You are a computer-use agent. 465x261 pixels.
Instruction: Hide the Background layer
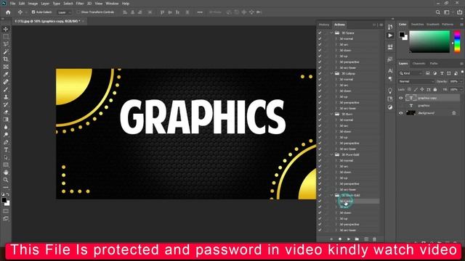click(401, 113)
